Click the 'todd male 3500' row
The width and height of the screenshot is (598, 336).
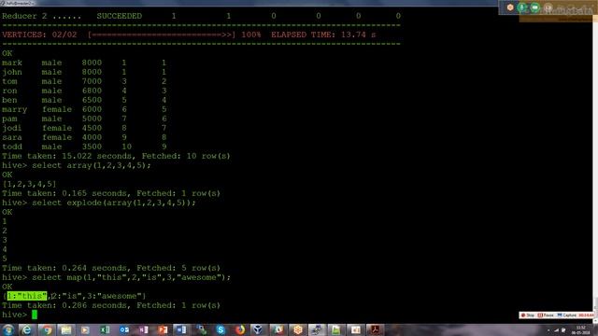pos(84,147)
